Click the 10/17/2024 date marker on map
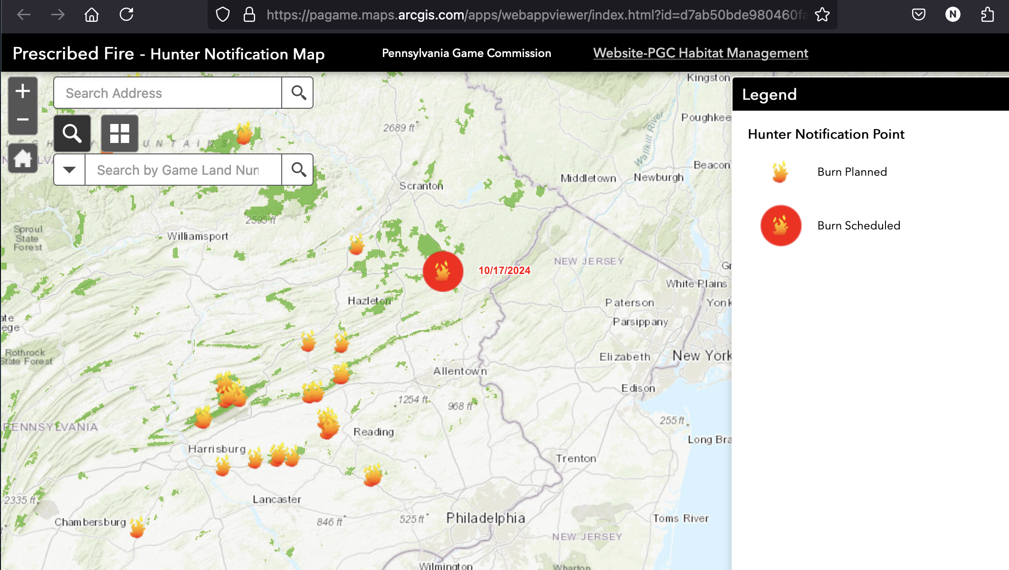The height and width of the screenshot is (570, 1009). (x=504, y=270)
